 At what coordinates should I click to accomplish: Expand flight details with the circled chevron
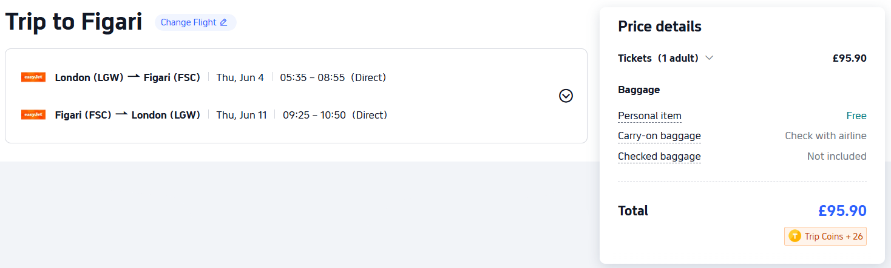pyautogui.click(x=566, y=96)
